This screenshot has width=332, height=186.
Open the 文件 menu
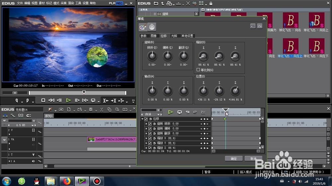pyautogui.click(x=20, y=3)
